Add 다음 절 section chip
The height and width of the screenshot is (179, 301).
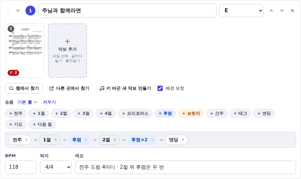pos(42,124)
